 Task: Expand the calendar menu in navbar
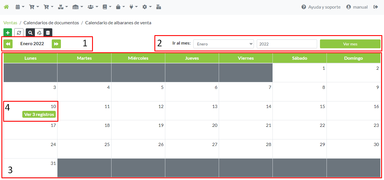pos(19,7)
